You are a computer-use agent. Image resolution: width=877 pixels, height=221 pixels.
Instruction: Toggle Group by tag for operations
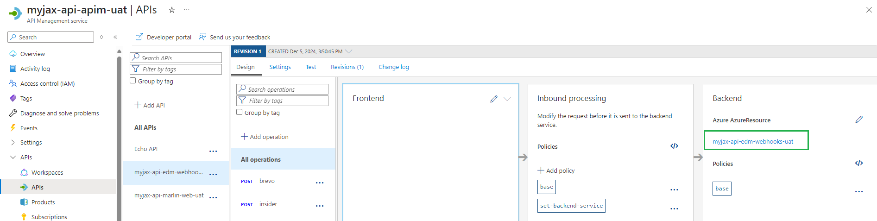pos(240,112)
